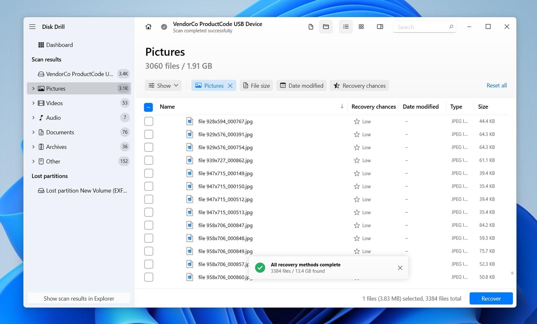Click the star icon for file 947x715_000512.jpg
537x324 pixels.
pos(356,199)
